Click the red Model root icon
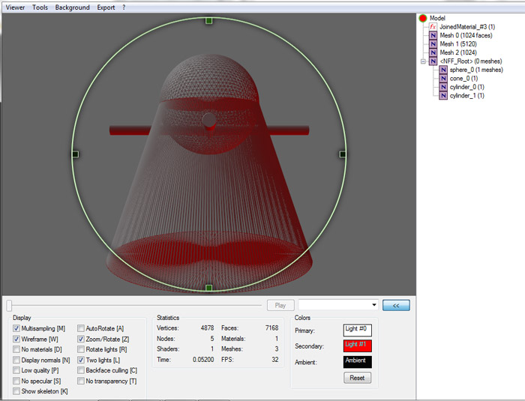 423,18
